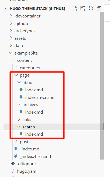Open the .gitignore file name
This screenshot has width=110, height=177.
pyautogui.click(x=26, y=164)
